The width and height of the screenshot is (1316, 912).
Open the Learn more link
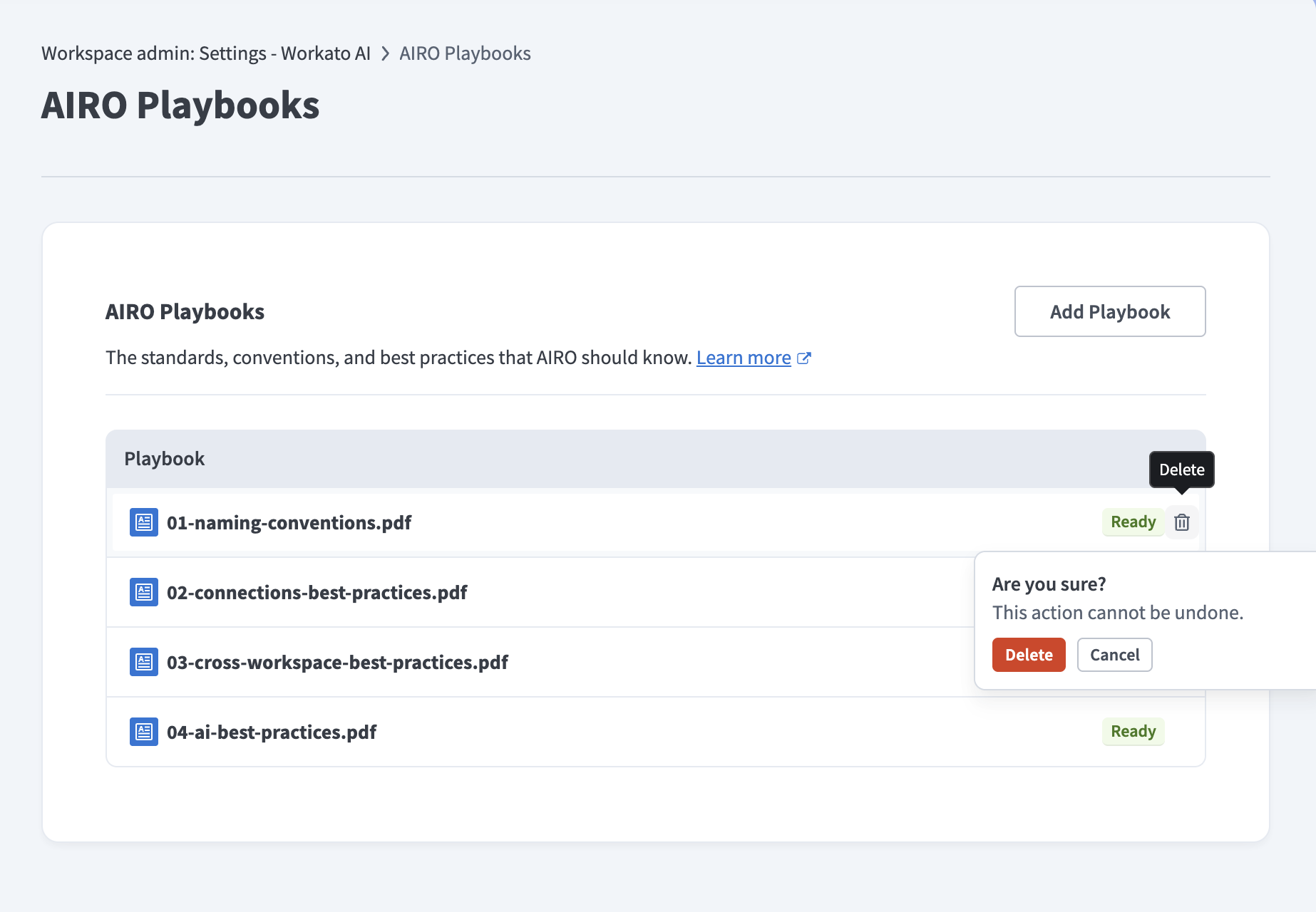pos(744,358)
